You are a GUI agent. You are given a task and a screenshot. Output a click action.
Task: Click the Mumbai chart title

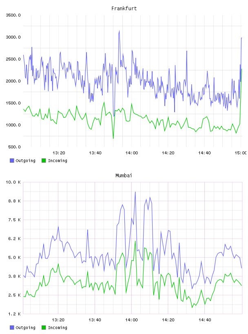click(x=124, y=176)
